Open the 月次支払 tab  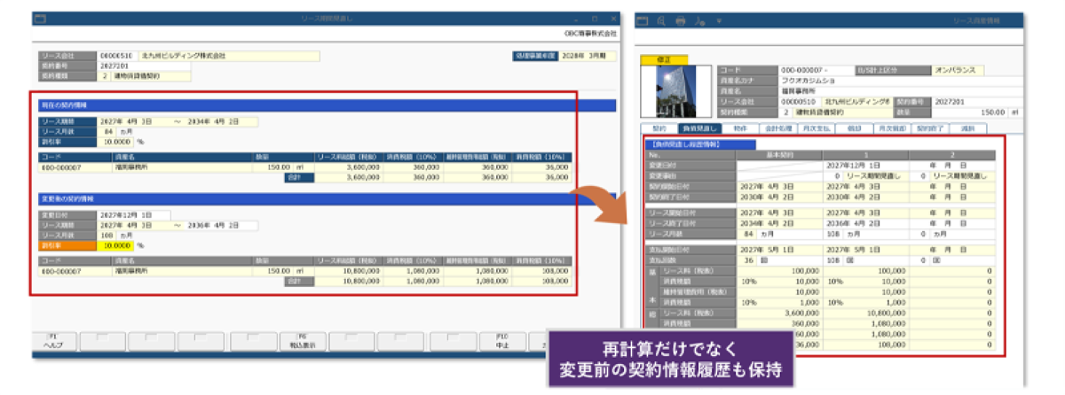(818, 128)
